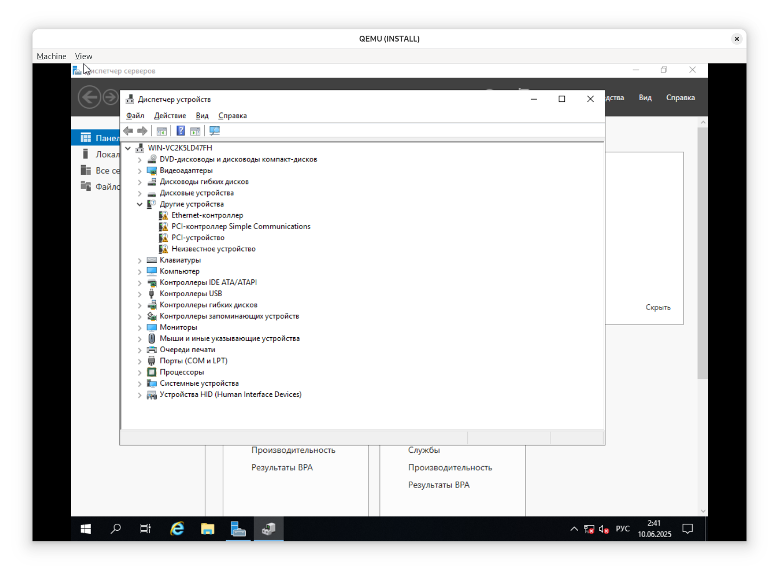Open the Windows Start menu
The width and height of the screenshot is (779, 577).
pyautogui.click(x=86, y=529)
